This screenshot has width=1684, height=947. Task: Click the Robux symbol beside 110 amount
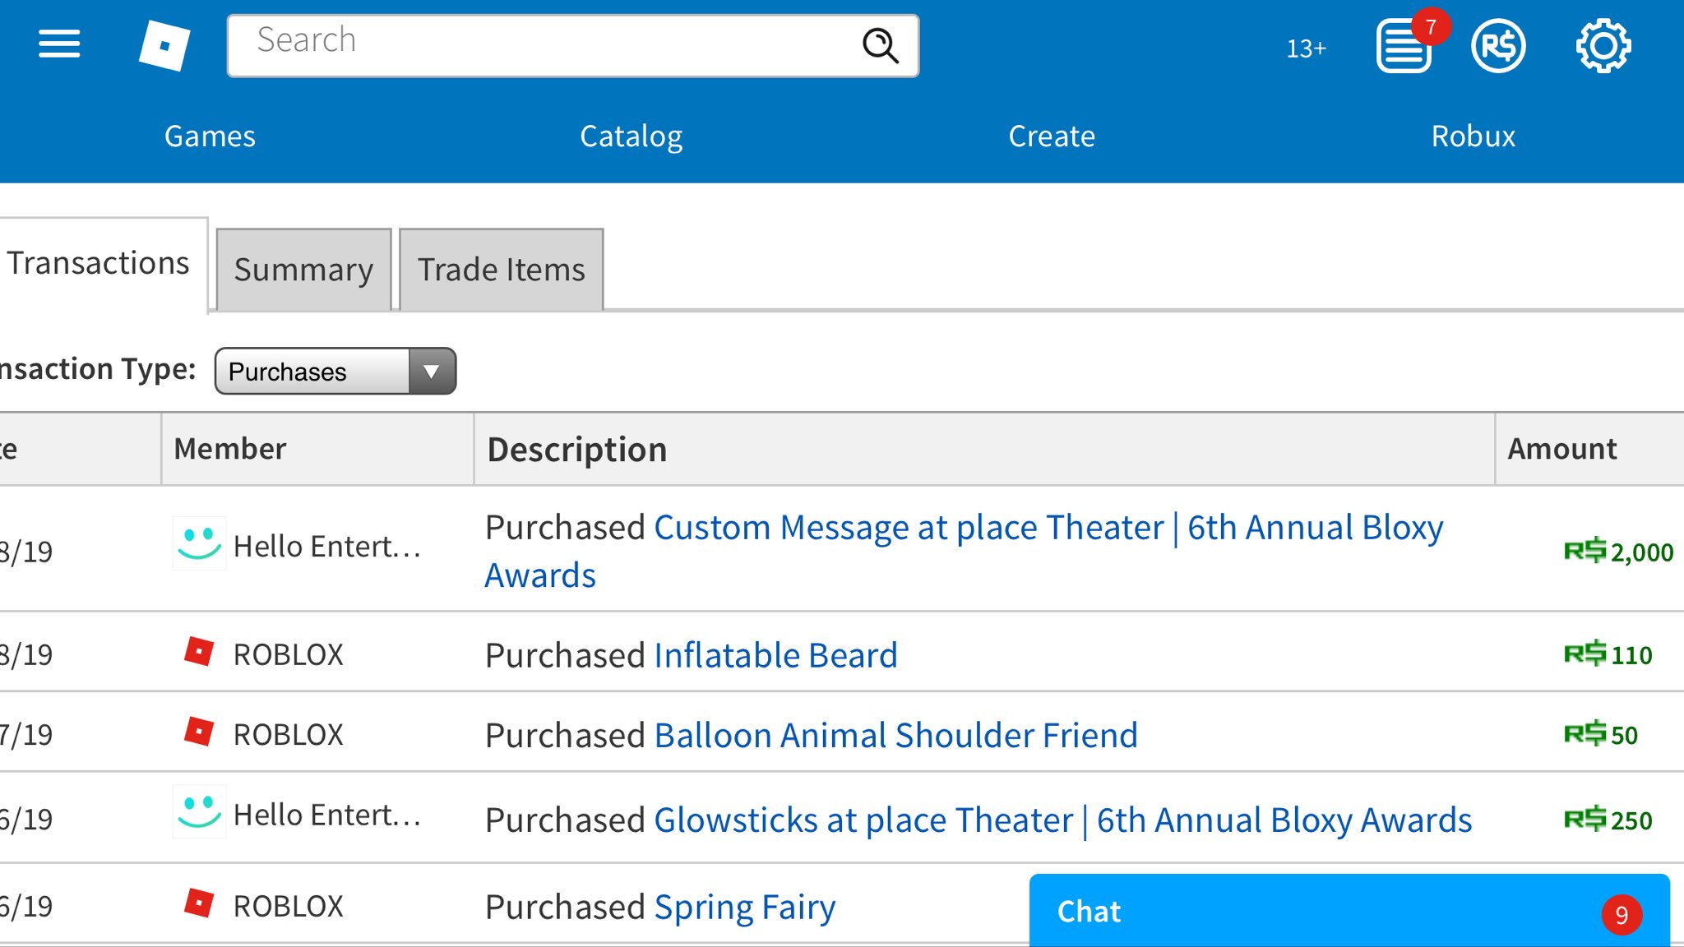point(1585,654)
